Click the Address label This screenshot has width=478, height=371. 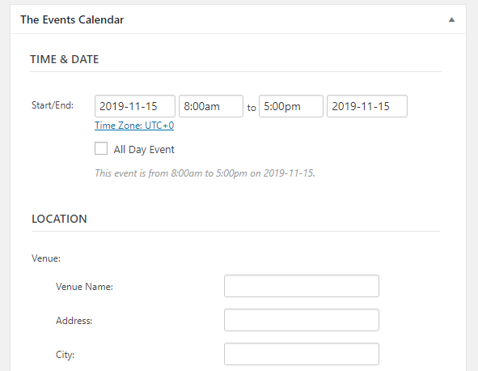tap(74, 321)
